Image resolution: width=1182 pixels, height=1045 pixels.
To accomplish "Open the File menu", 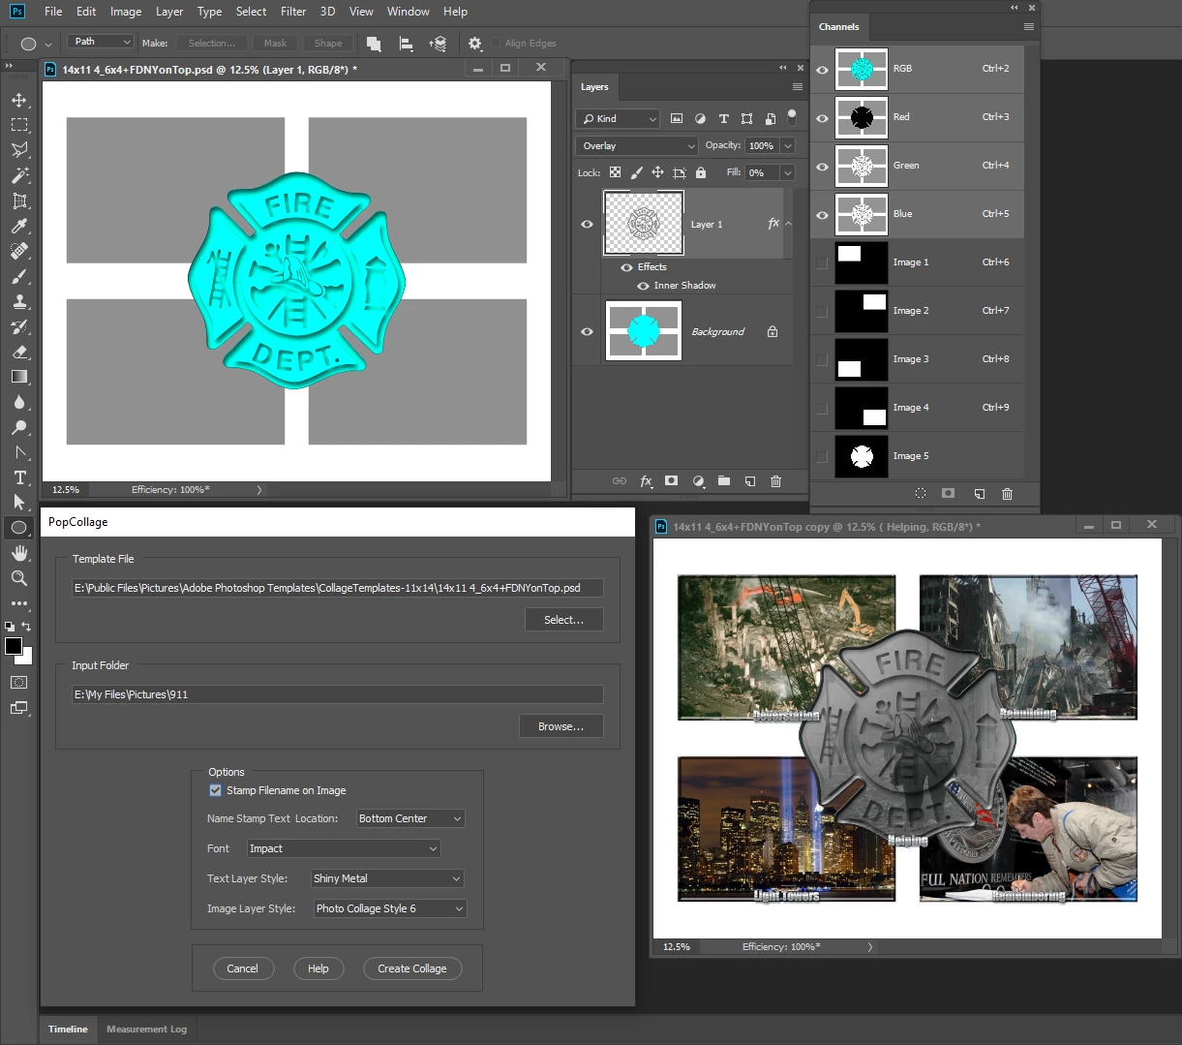I will [53, 12].
